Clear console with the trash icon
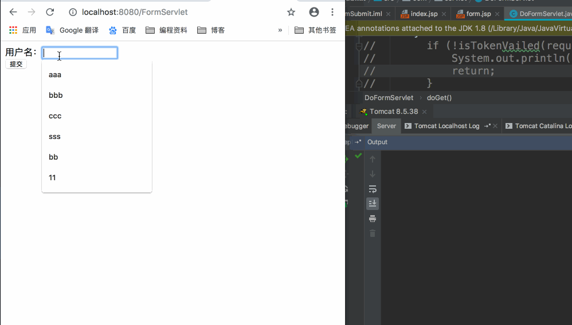 coord(373,233)
